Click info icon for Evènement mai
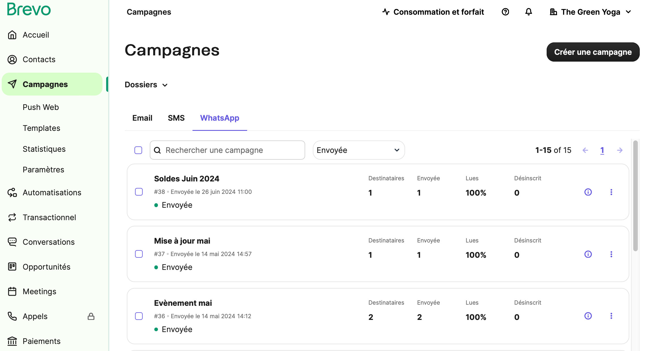 point(588,316)
